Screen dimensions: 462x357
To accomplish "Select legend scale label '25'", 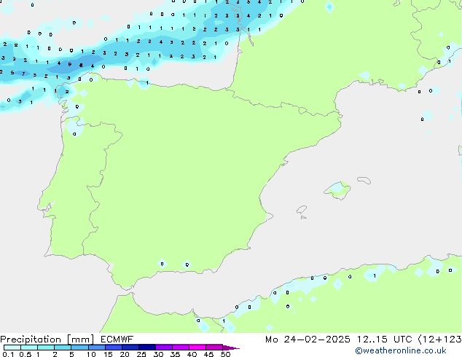I will coord(141,354).
